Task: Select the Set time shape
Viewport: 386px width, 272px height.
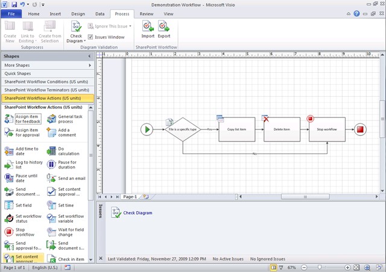Action: 60,205
